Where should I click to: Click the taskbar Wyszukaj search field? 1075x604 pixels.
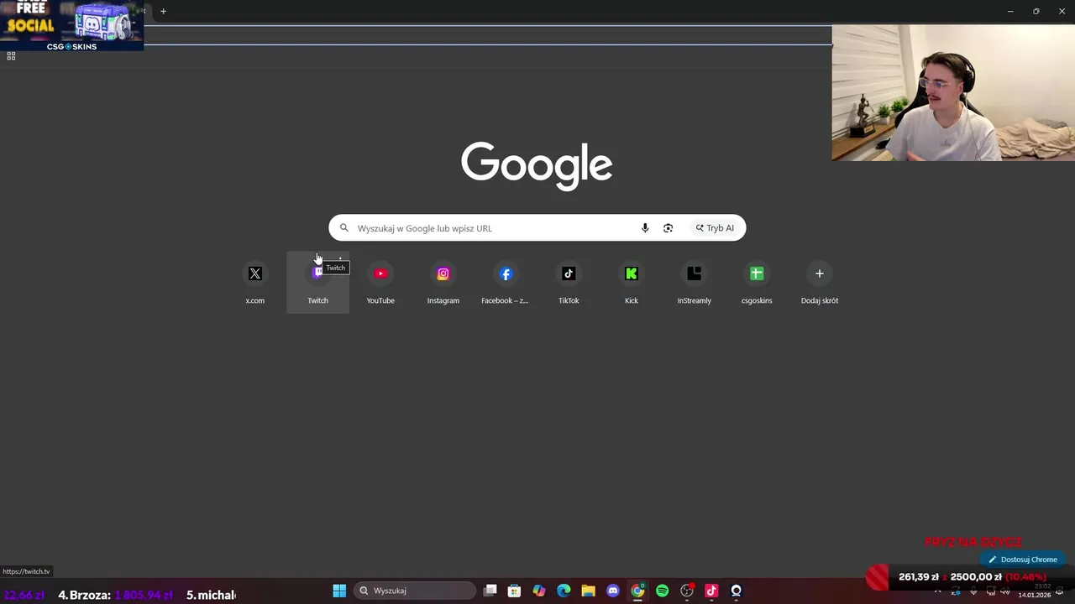tap(413, 591)
